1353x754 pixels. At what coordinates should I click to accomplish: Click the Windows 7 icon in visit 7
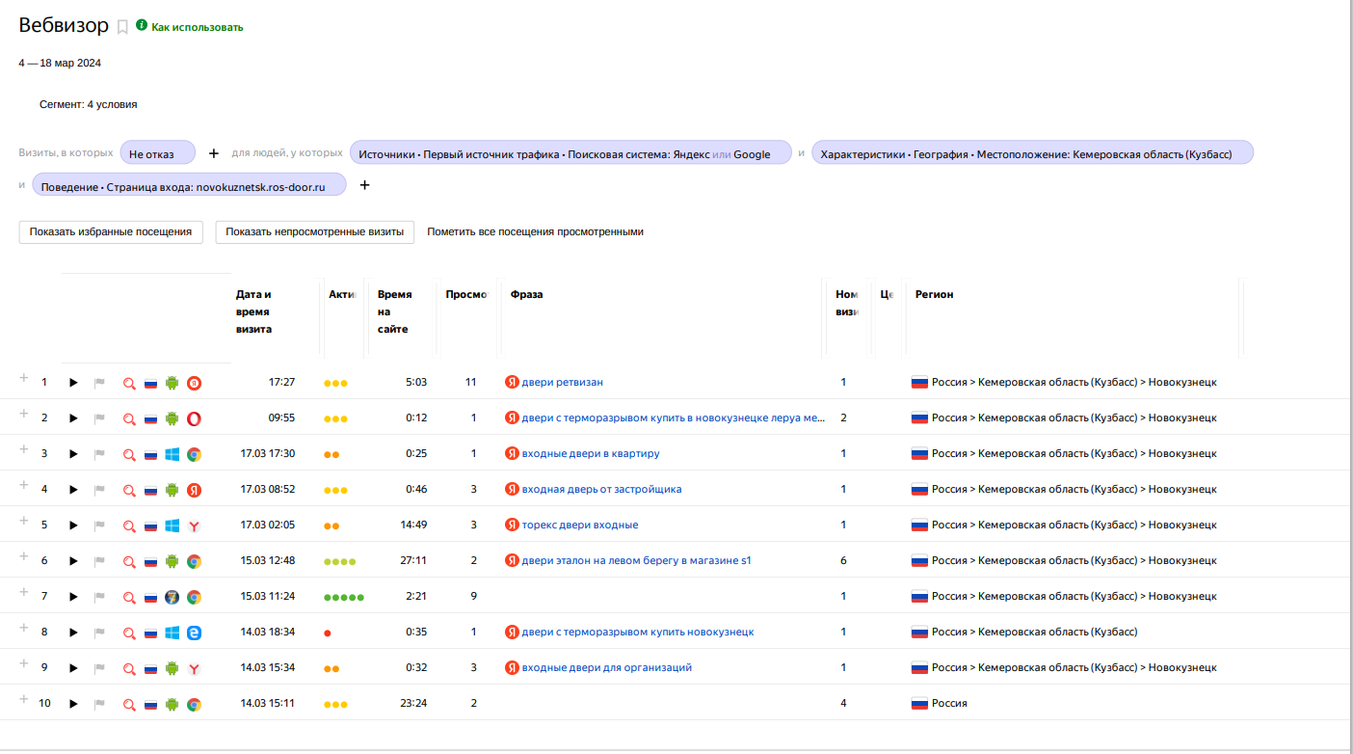click(x=172, y=597)
